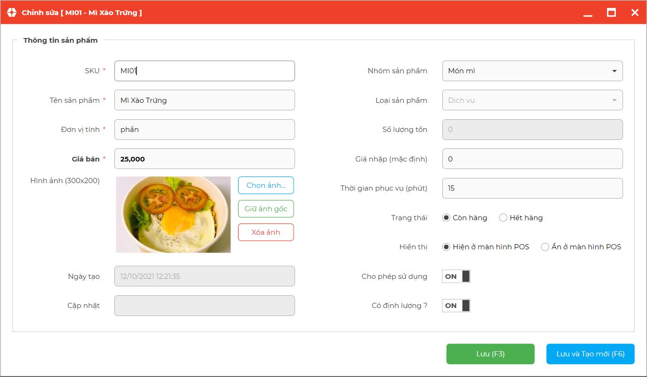
Task: Focus the Giá bán price field
Action: pyautogui.click(x=205, y=159)
